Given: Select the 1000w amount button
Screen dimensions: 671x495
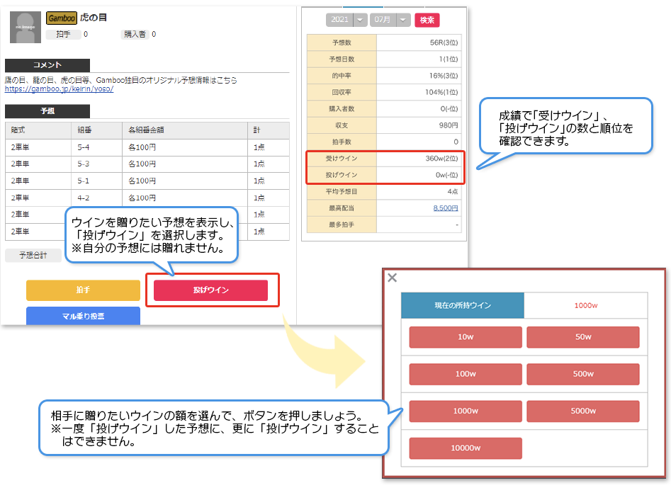Looking at the screenshot, I should [x=466, y=411].
